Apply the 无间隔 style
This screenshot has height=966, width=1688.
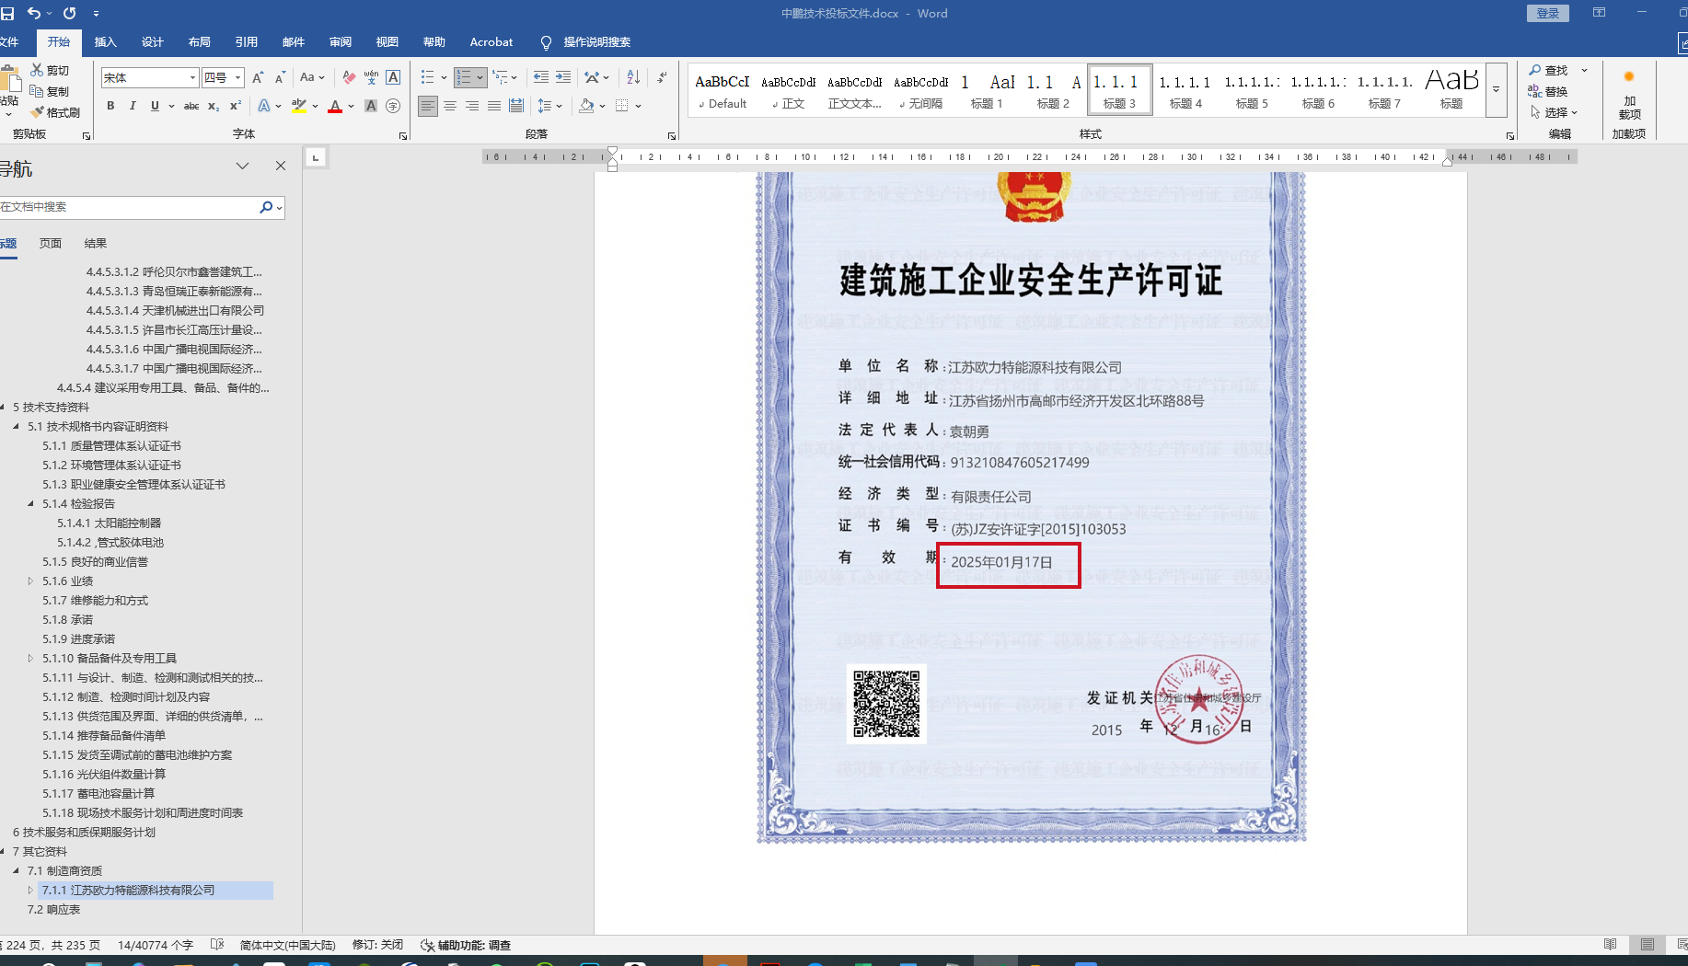point(921,90)
